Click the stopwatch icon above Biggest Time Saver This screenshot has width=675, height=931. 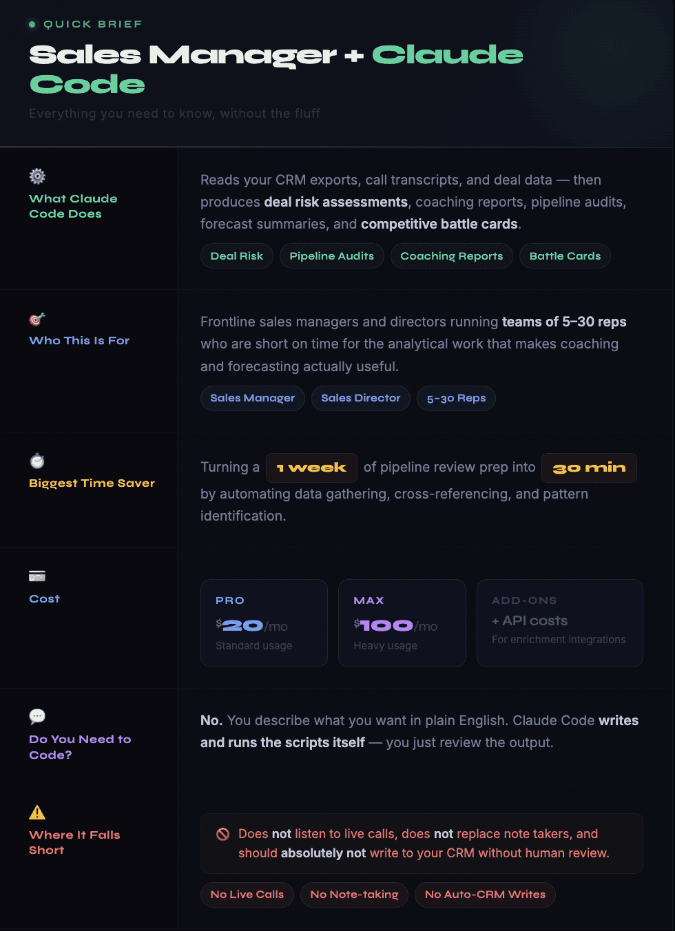[x=37, y=461]
